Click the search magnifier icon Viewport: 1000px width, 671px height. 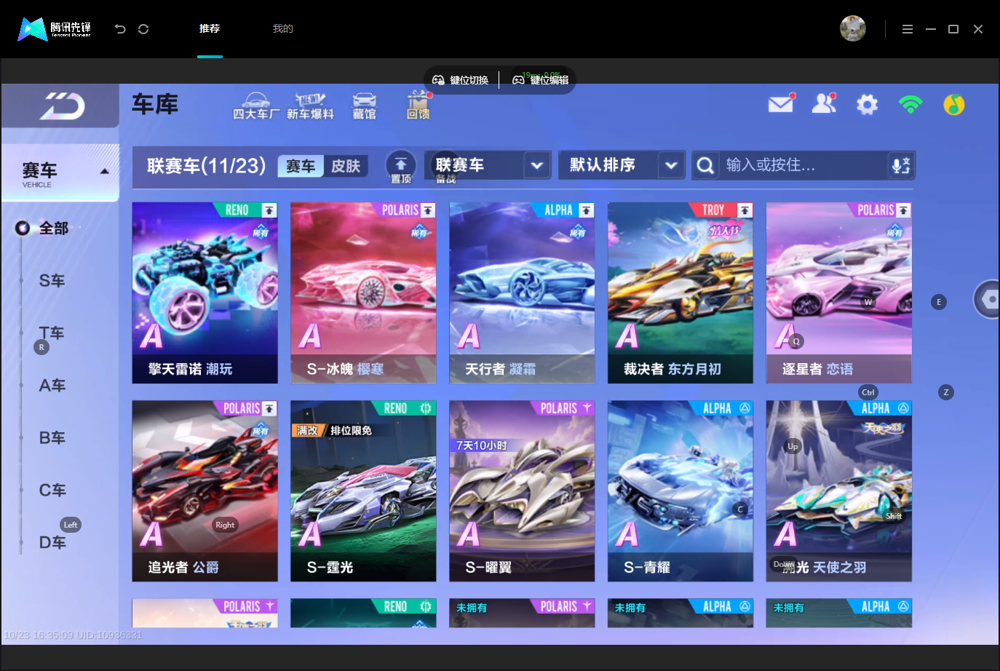pos(705,165)
